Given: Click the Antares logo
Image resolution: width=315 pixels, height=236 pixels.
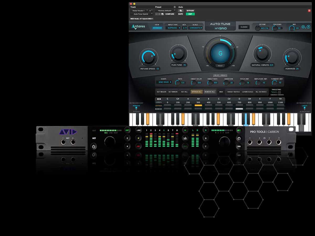Looking at the screenshot, I should (138, 27).
